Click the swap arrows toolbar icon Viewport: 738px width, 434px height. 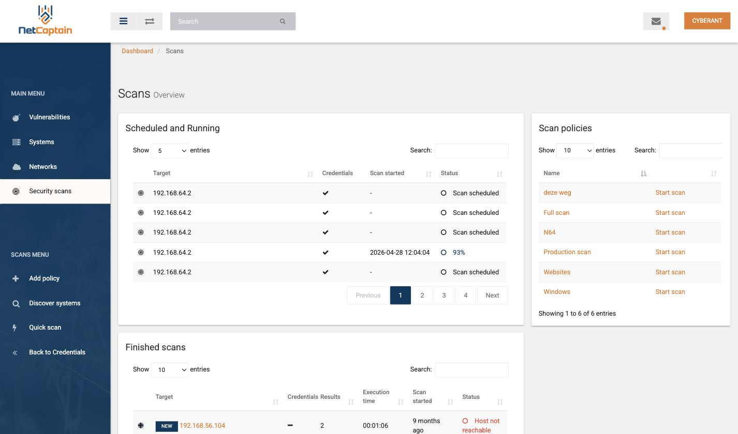[x=150, y=21]
